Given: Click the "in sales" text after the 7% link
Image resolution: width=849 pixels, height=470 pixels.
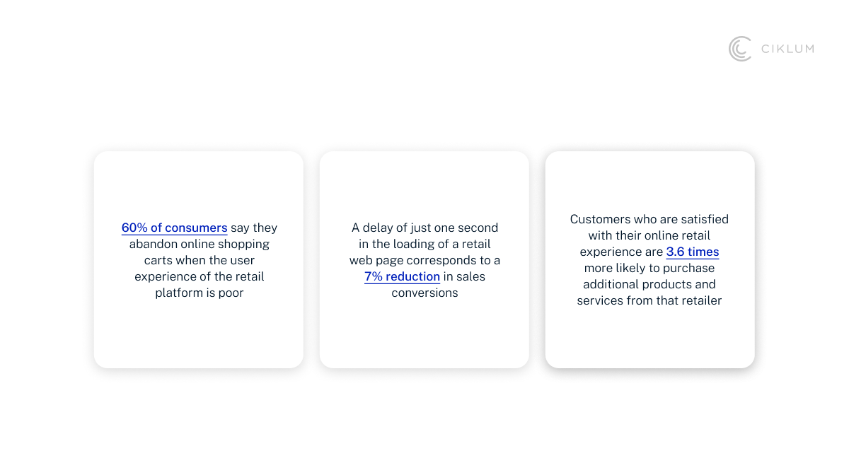Looking at the screenshot, I should pyautogui.click(x=464, y=276).
